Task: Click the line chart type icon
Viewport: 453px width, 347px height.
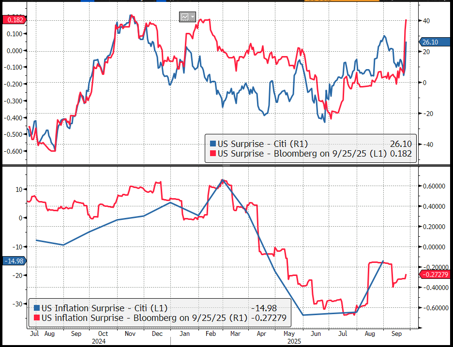Action: [x=185, y=17]
